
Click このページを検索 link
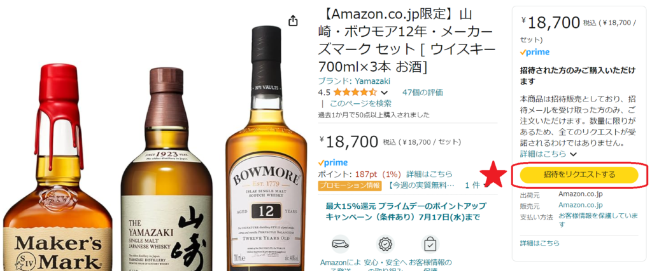click(x=360, y=103)
